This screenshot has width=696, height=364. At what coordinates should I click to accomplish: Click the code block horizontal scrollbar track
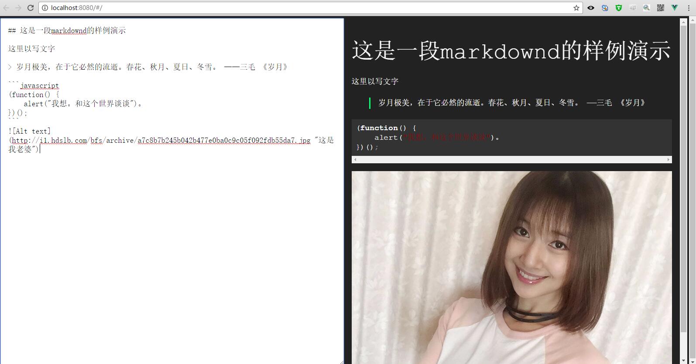(x=511, y=160)
